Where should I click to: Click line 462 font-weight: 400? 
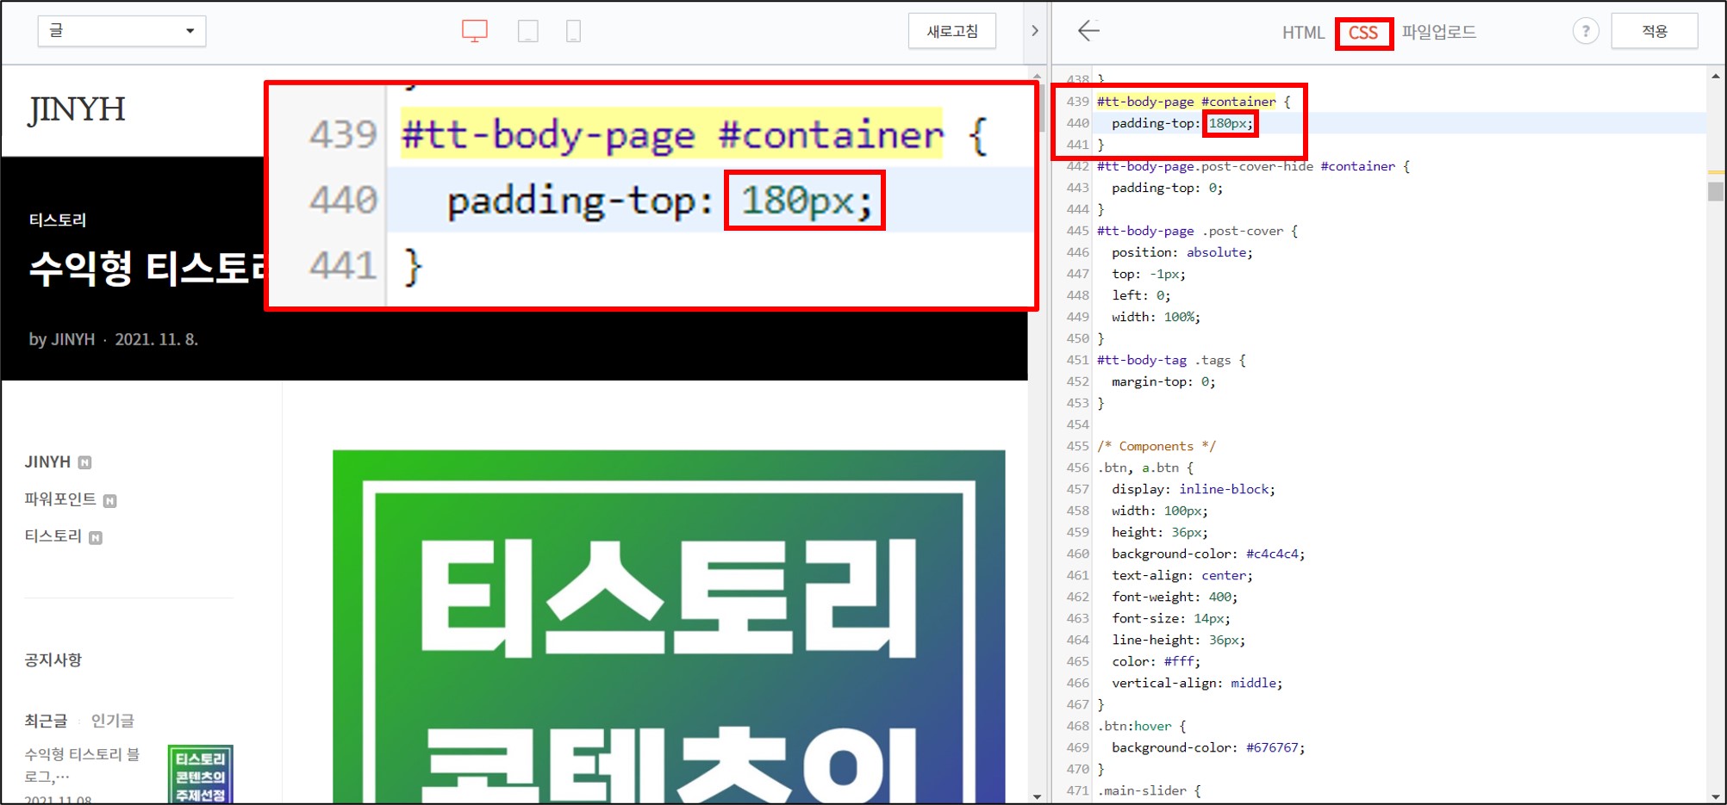click(1175, 597)
